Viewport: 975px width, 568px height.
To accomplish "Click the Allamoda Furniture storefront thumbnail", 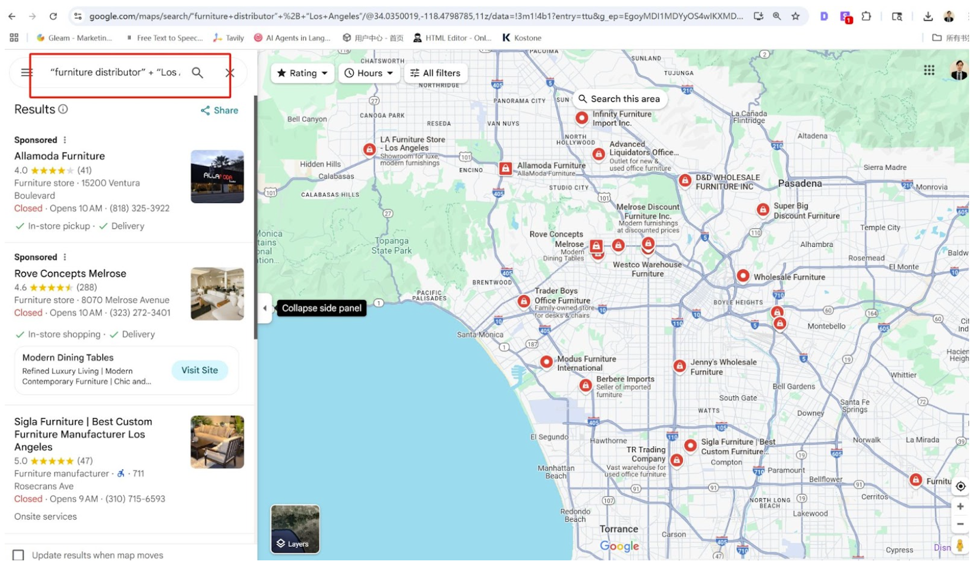I will click(217, 176).
